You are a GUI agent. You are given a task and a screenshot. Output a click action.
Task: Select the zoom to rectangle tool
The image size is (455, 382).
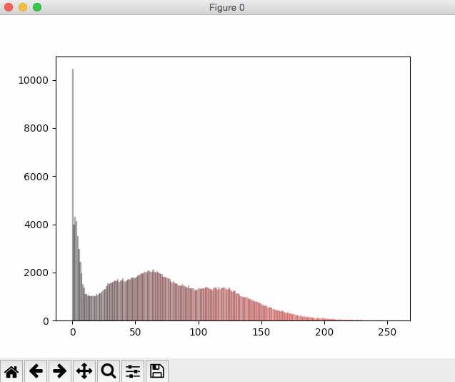coord(109,371)
